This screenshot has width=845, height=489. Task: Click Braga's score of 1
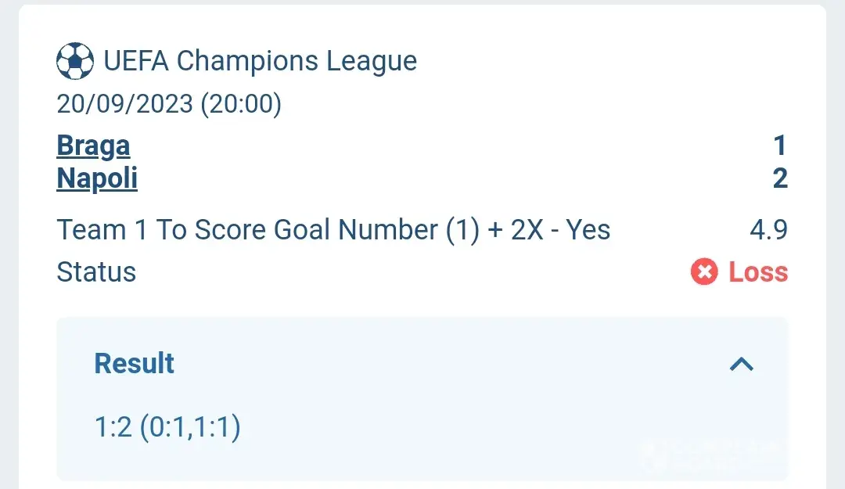point(779,146)
